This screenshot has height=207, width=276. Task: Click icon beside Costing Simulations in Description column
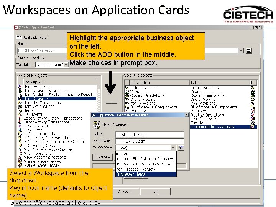(x=127, y=95)
